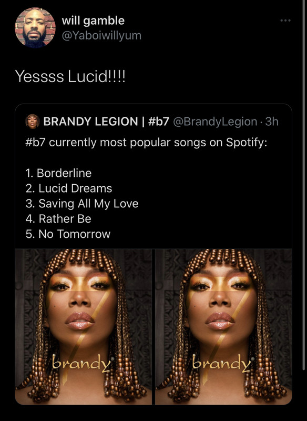The image size is (307, 421).
Task: Click the '1. Borderline' list line
Action: [58, 173]
